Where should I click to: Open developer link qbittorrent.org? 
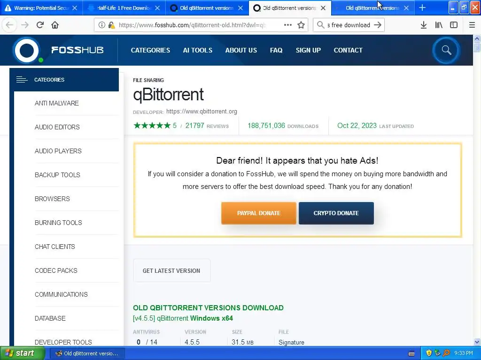(x=202, y=112)
